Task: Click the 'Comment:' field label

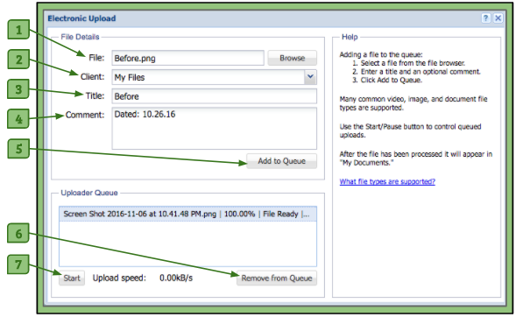Action: [85, 115]
